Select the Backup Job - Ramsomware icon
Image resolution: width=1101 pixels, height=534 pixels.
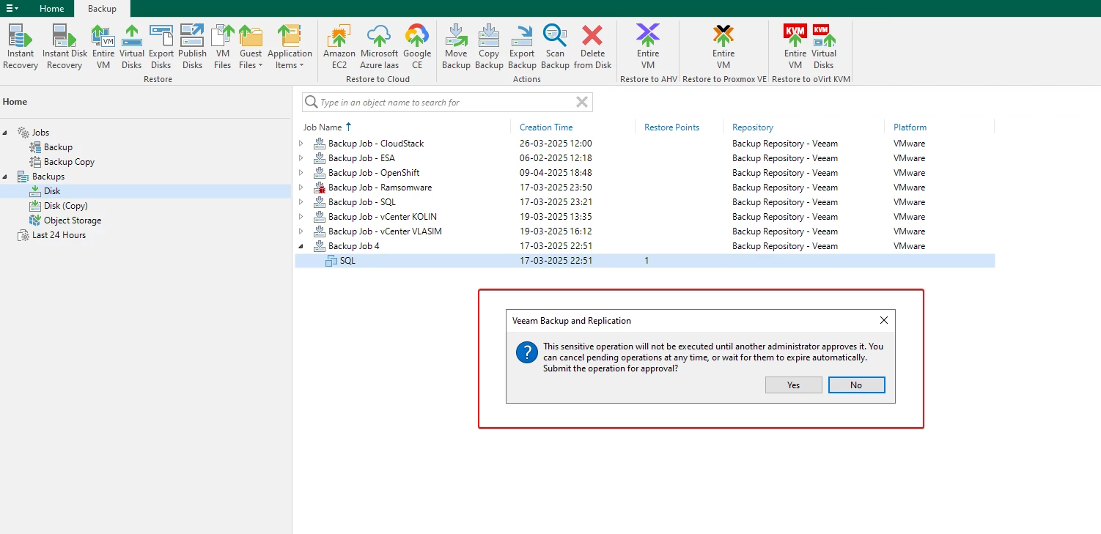click(x=320, y=188)
